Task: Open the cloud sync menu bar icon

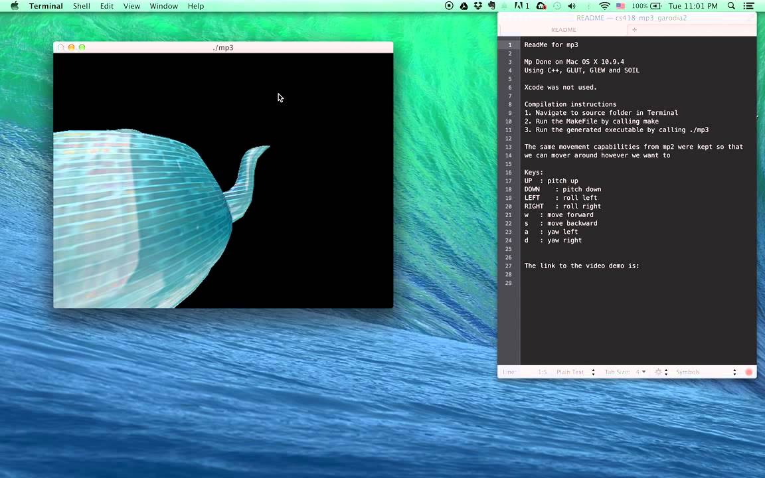Action: tap(541, 6)
